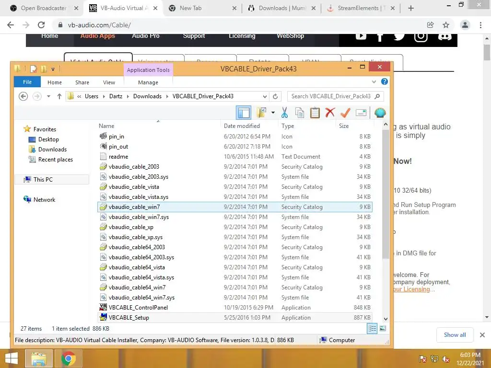
Task: Reload the Chrome page
Action: pyautogui.click(x=41, y=25)
